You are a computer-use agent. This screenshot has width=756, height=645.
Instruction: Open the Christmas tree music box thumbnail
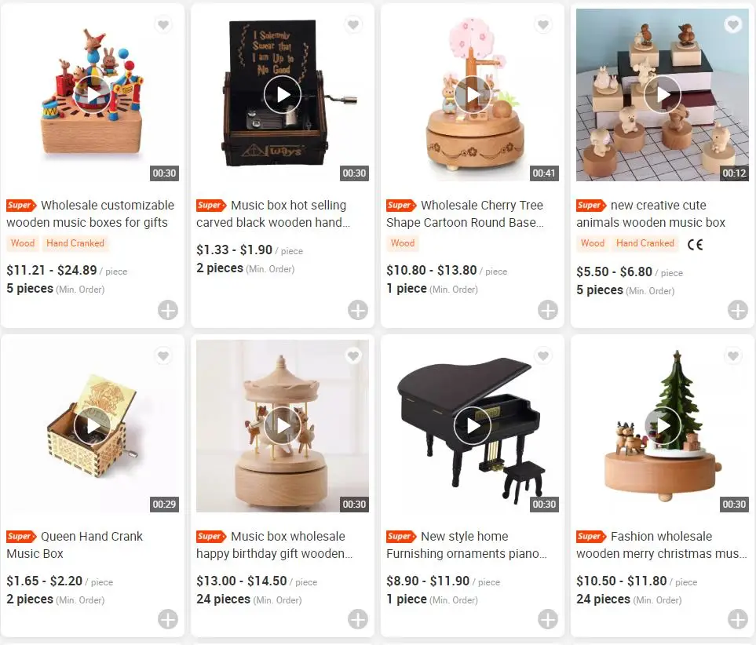[663, 426]
